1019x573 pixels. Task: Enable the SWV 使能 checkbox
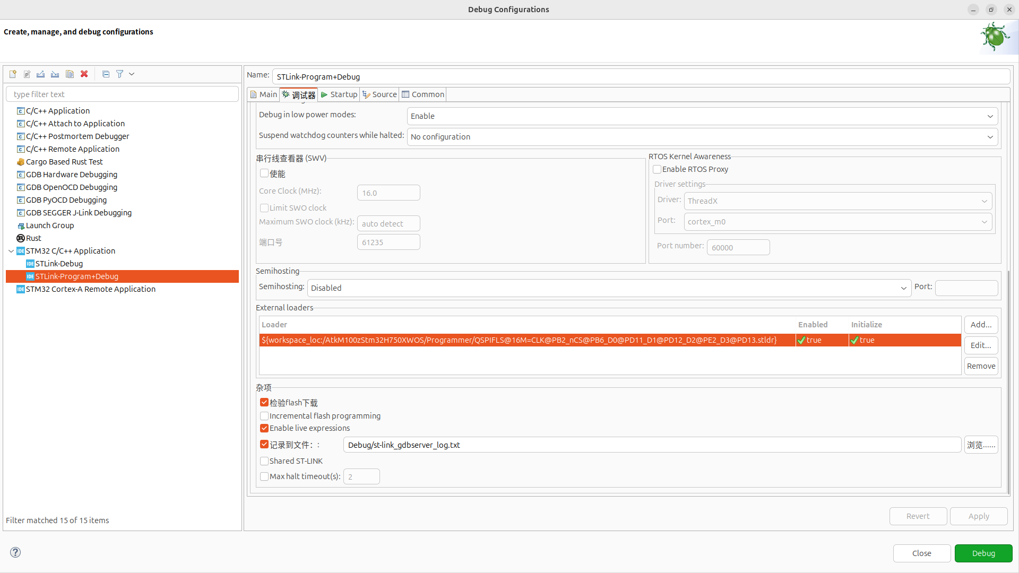(x=264, y=173)
